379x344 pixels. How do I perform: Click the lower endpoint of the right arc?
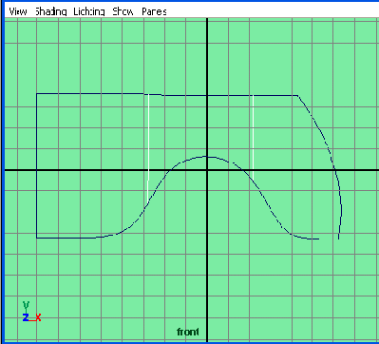339,239
